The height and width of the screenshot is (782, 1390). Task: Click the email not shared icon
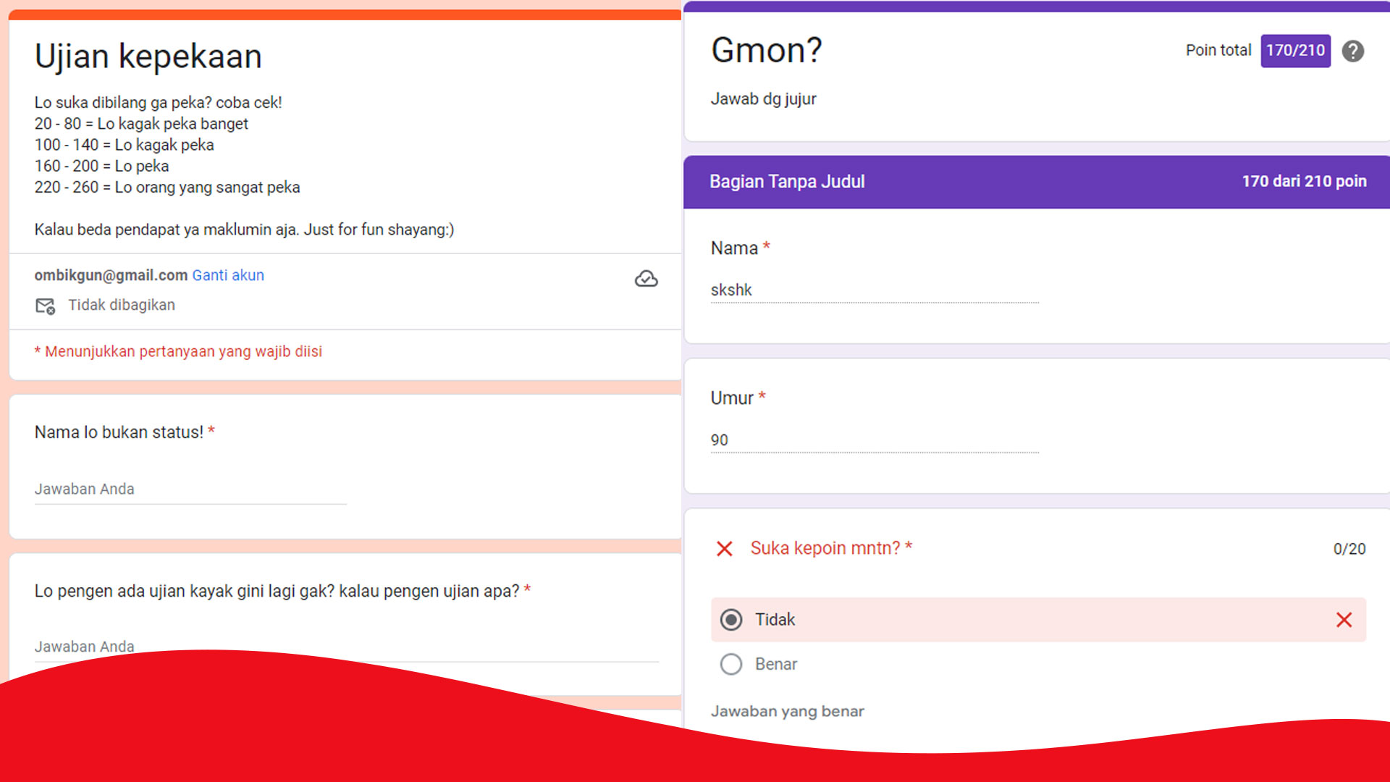45,306
